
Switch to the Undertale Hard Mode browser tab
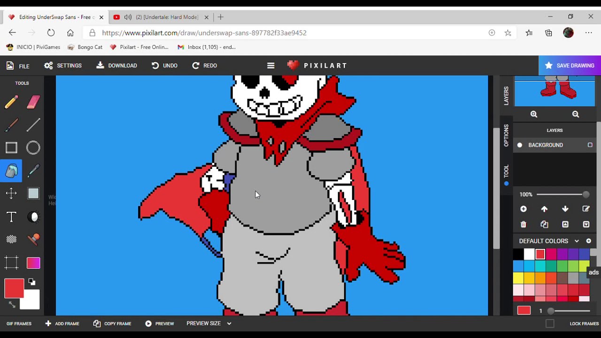pos(162,17)
